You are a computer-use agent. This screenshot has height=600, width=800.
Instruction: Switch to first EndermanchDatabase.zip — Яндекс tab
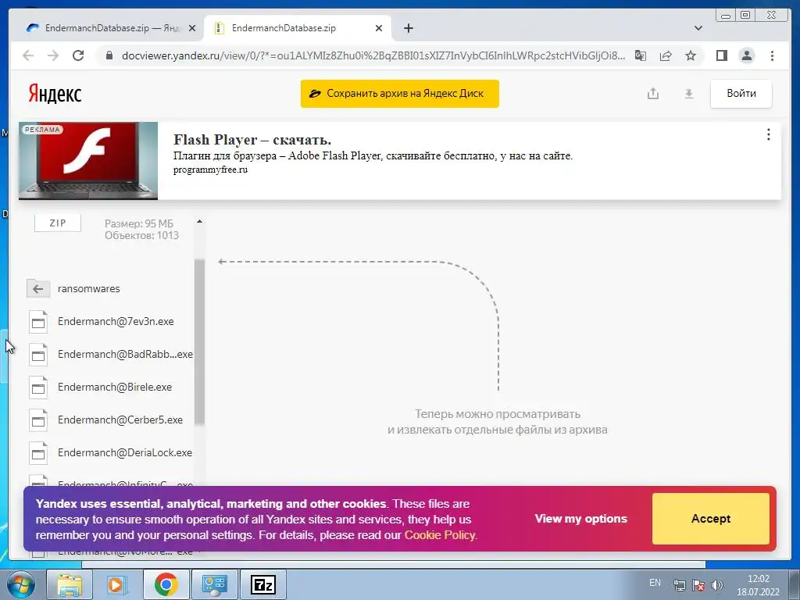(110, 28)
